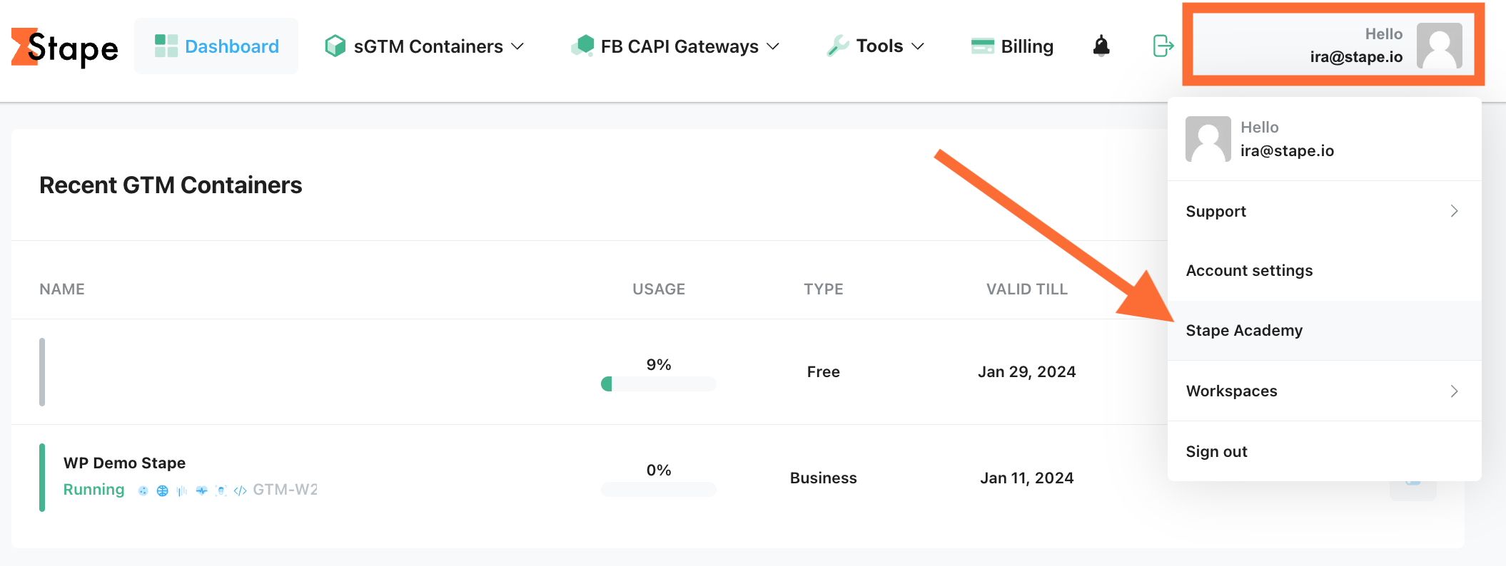The image size is (1506, 566).
Task: Click the 0% usage value
Action: (659, 470)
